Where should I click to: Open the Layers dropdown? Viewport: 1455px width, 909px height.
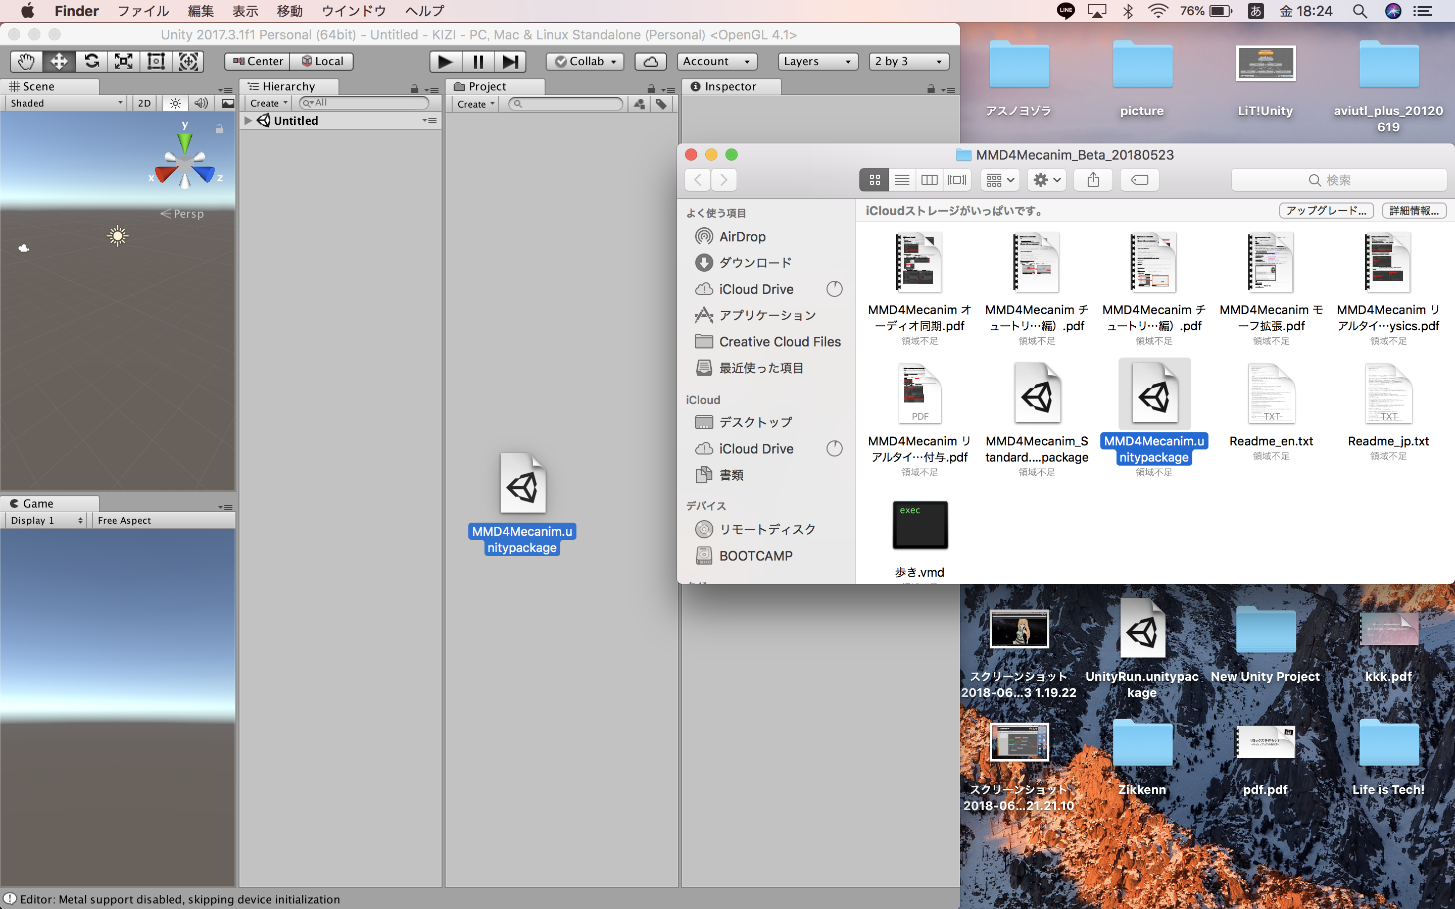coord(818,61)
